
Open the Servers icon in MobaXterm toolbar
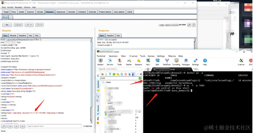(x=110, y=62)
